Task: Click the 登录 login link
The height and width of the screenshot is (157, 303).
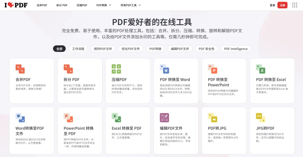Action: pos(272,5)
